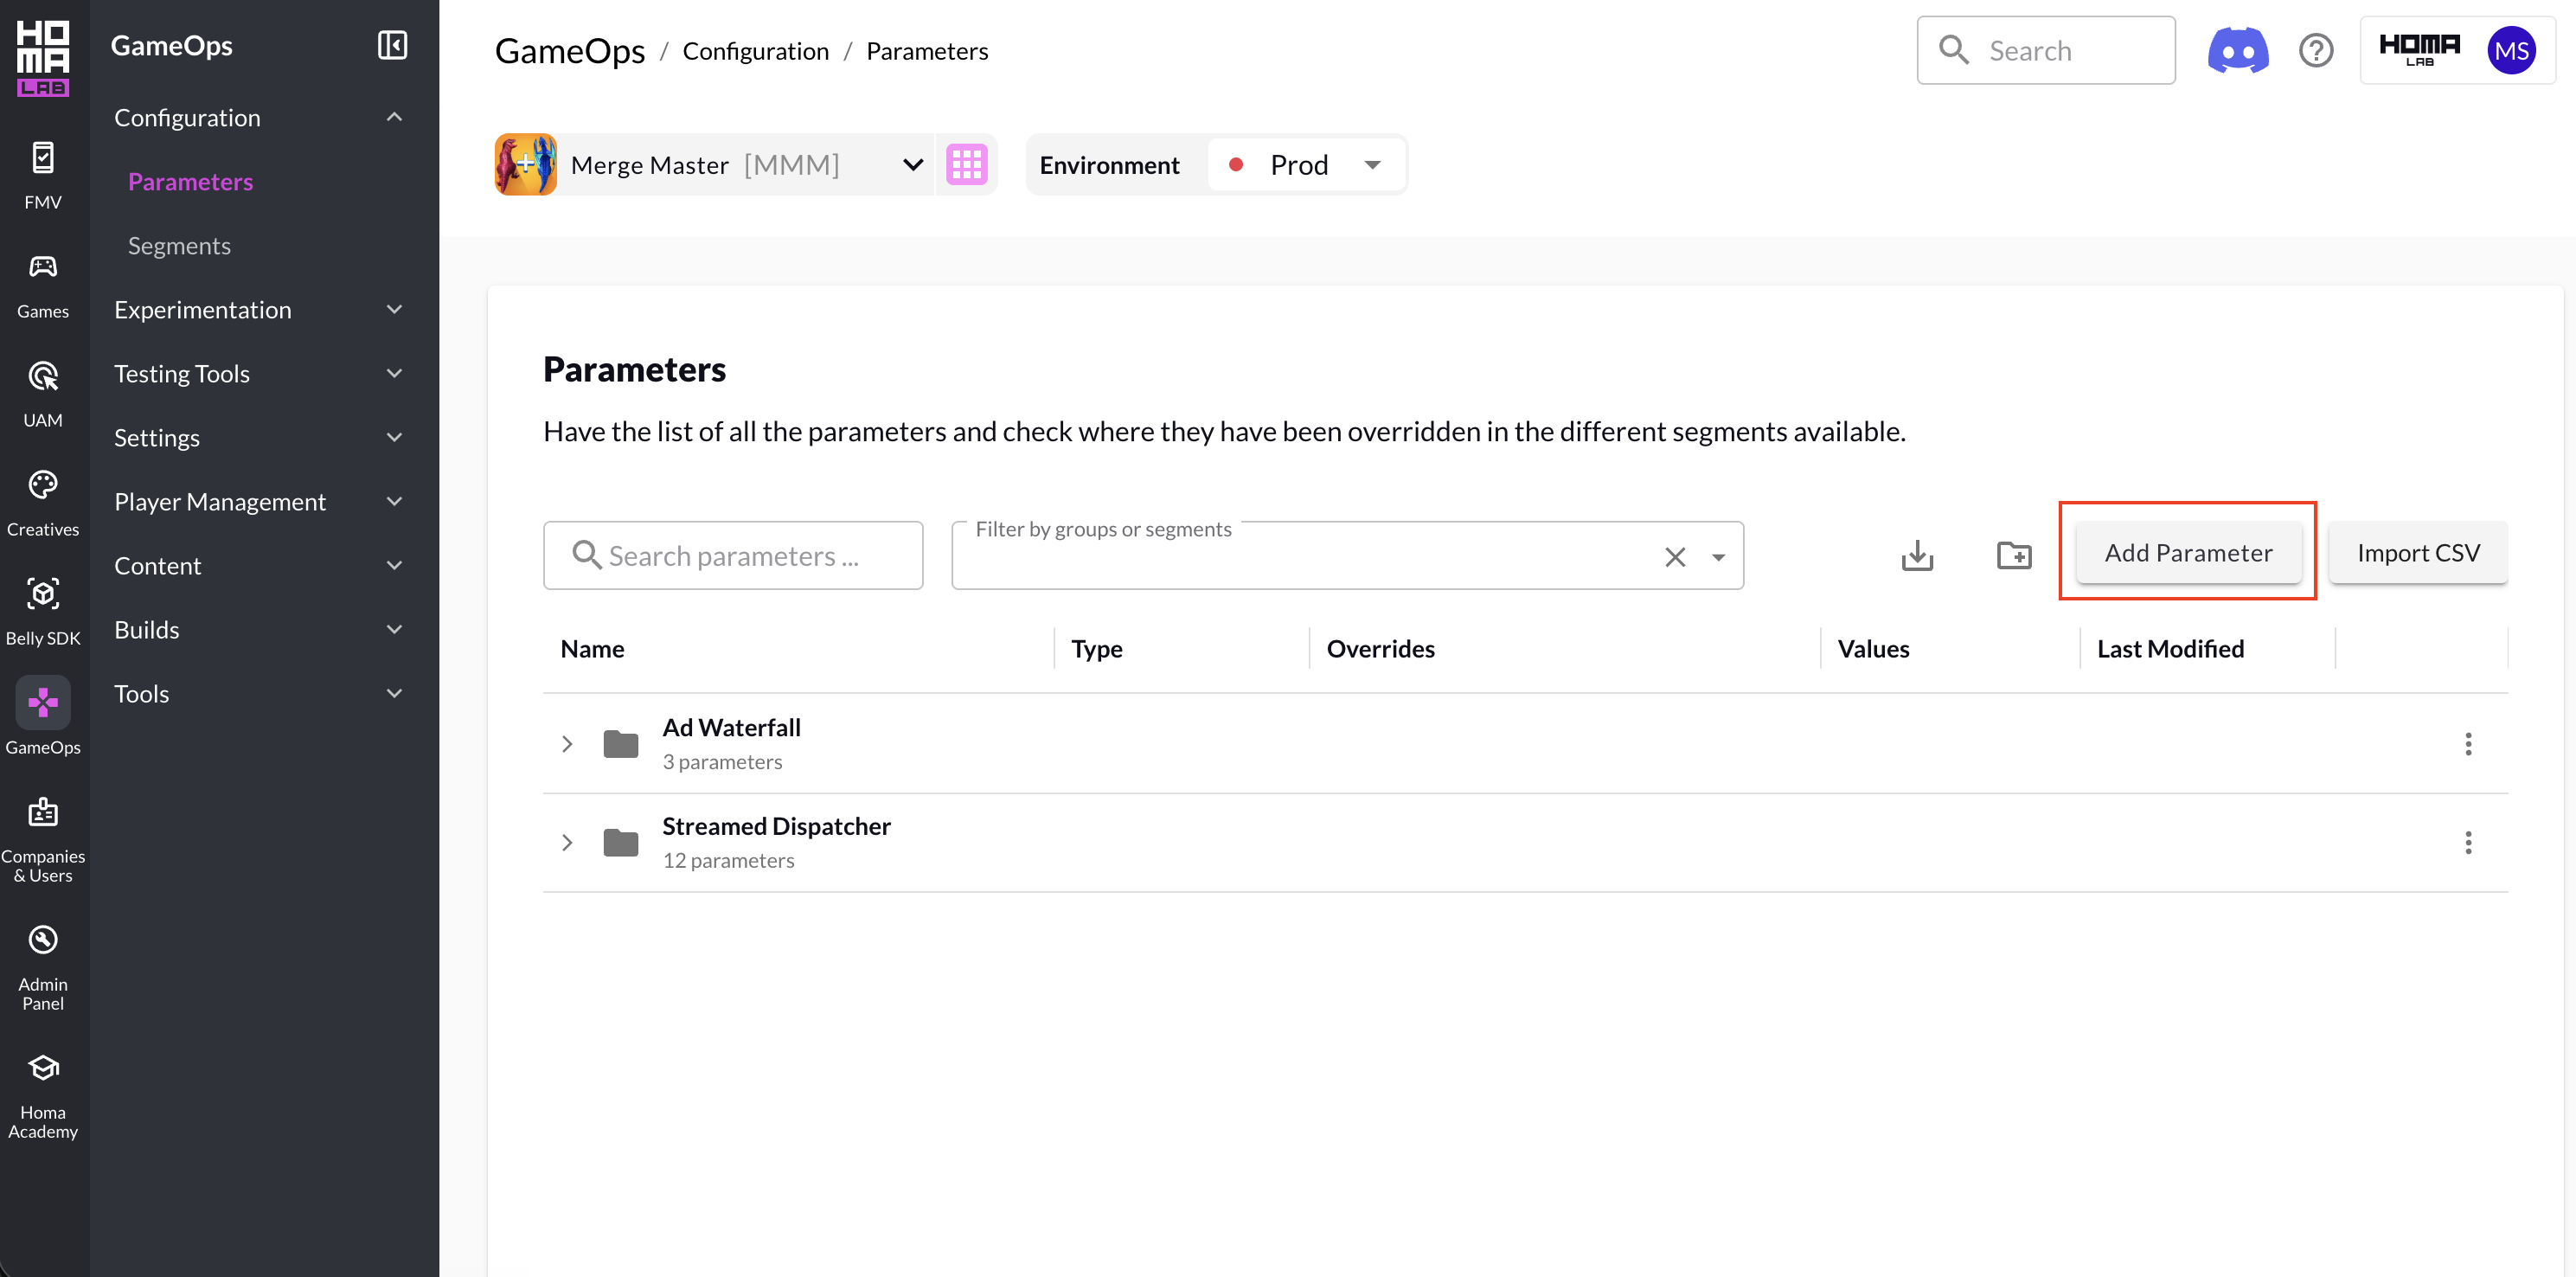Create a new folder group icon
Image resolution: width=2576 pixels, height=1277 pixels.
coord(2014,555)
